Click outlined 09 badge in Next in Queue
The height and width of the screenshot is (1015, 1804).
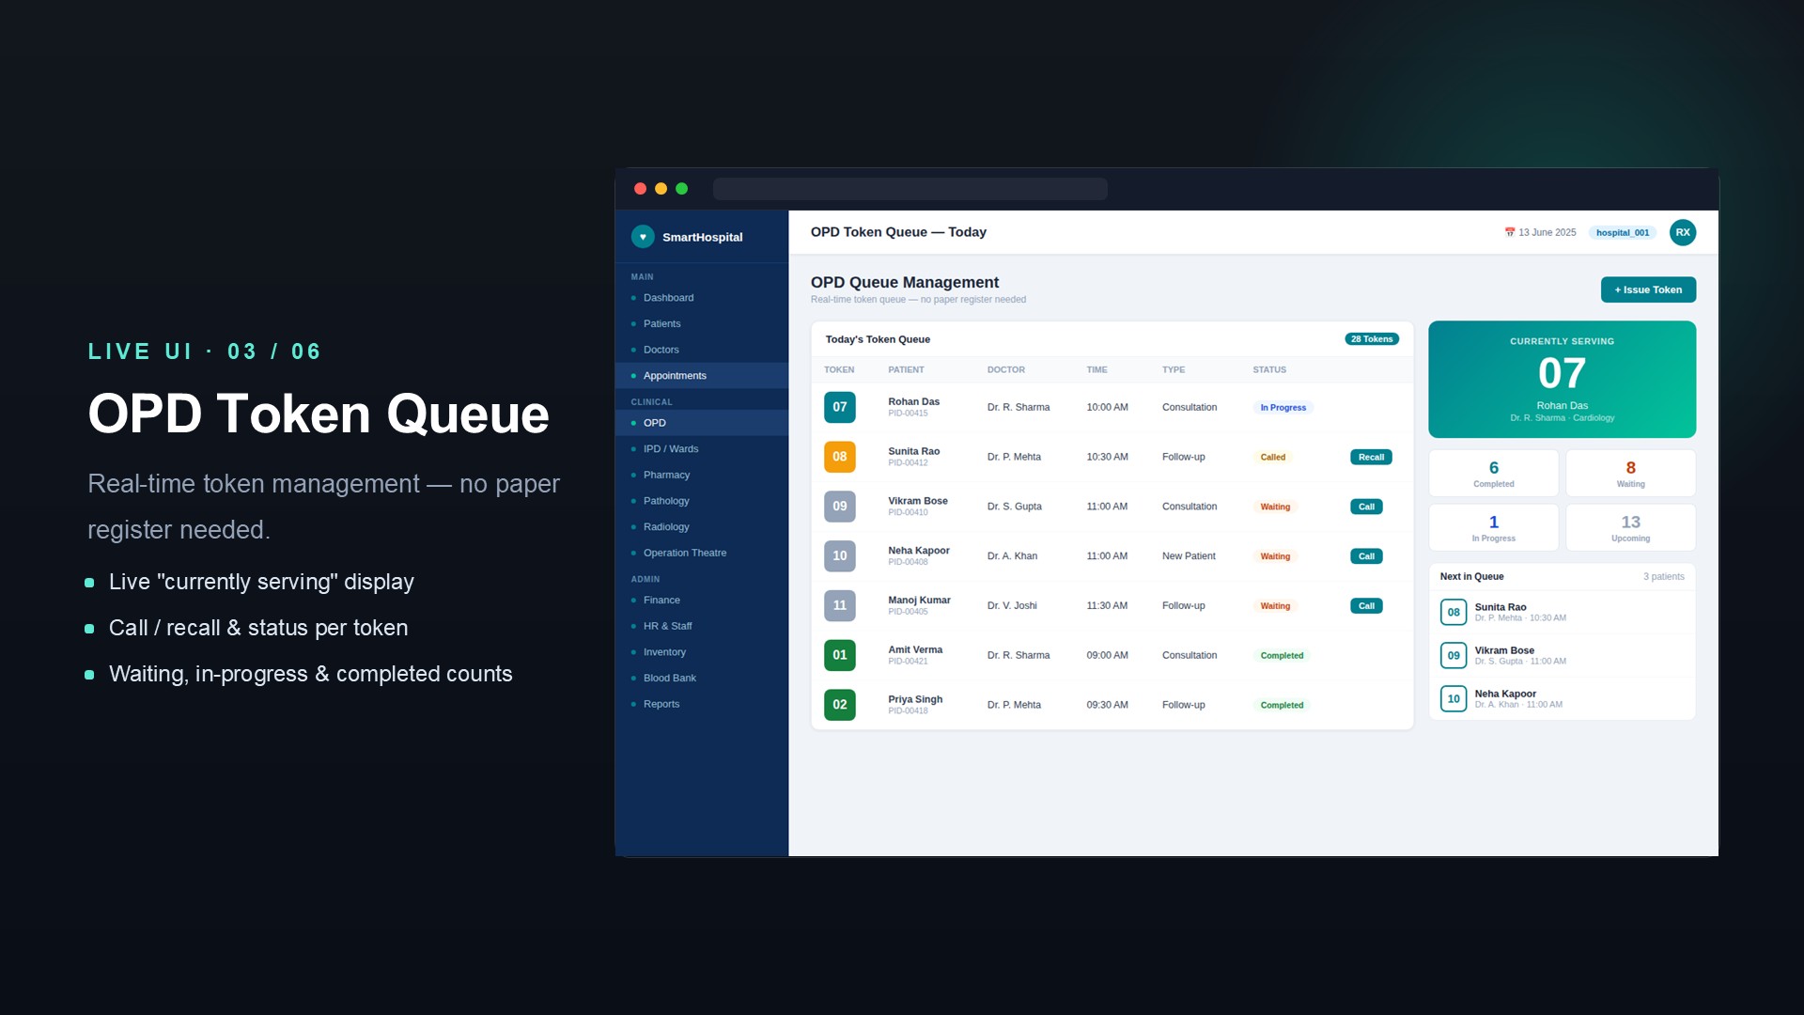(1454, 656)
